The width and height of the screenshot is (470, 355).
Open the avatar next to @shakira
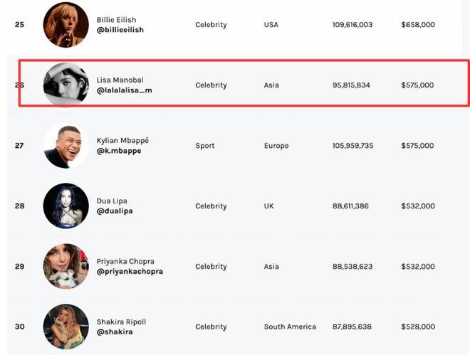click(66, 327)
